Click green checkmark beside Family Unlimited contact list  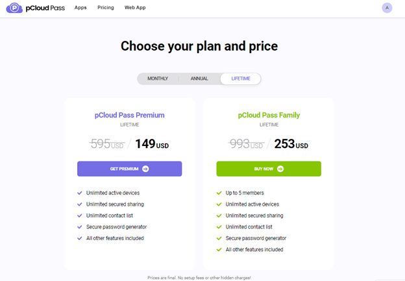click(219, 227)
